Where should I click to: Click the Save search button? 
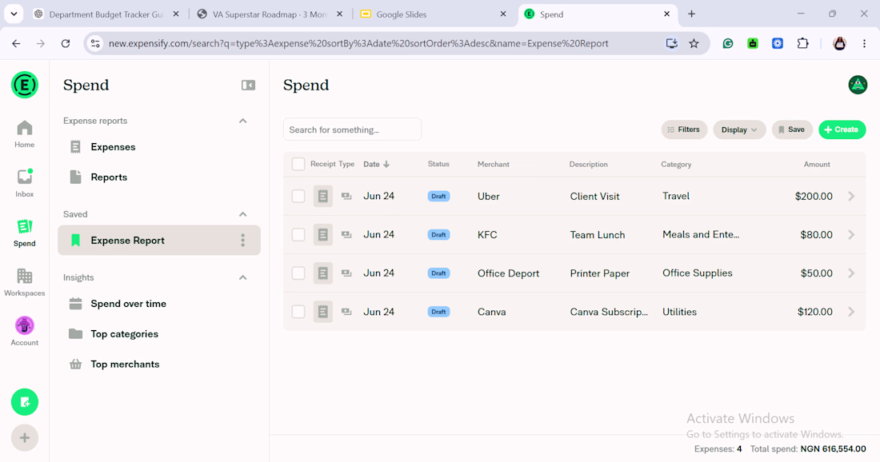pyautogui.click(x=792, y=129)
